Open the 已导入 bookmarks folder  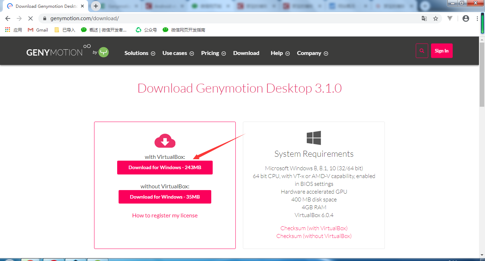pos(65,30)
